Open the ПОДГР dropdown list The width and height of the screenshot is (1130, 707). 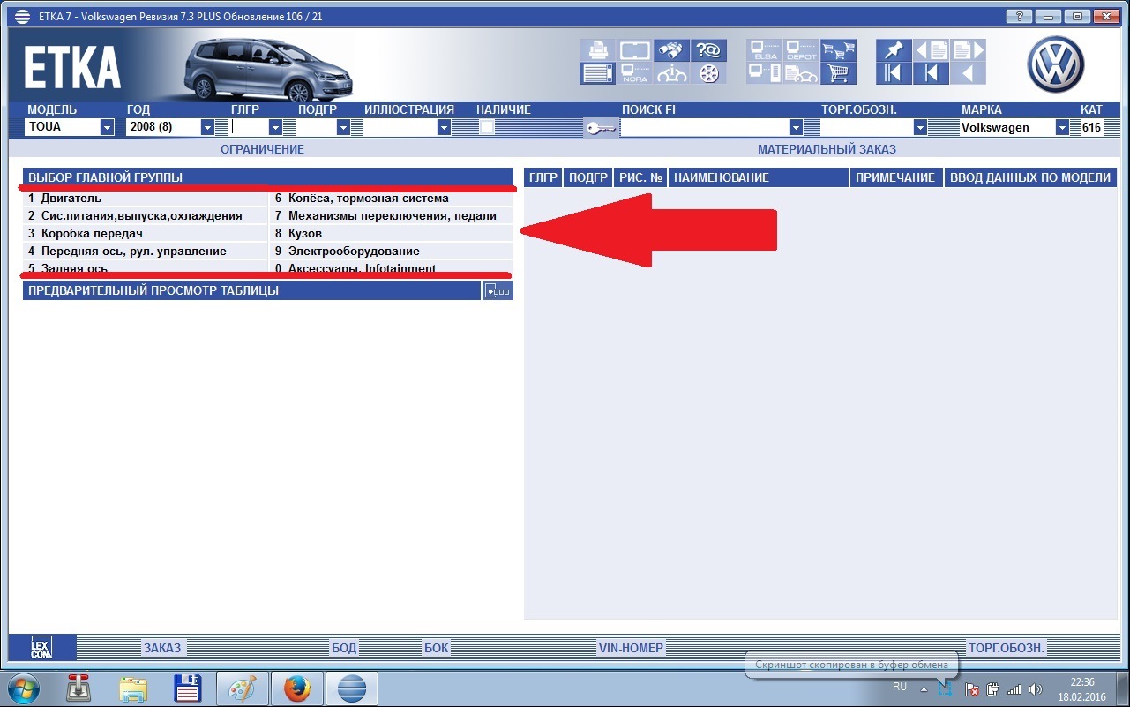343,127
